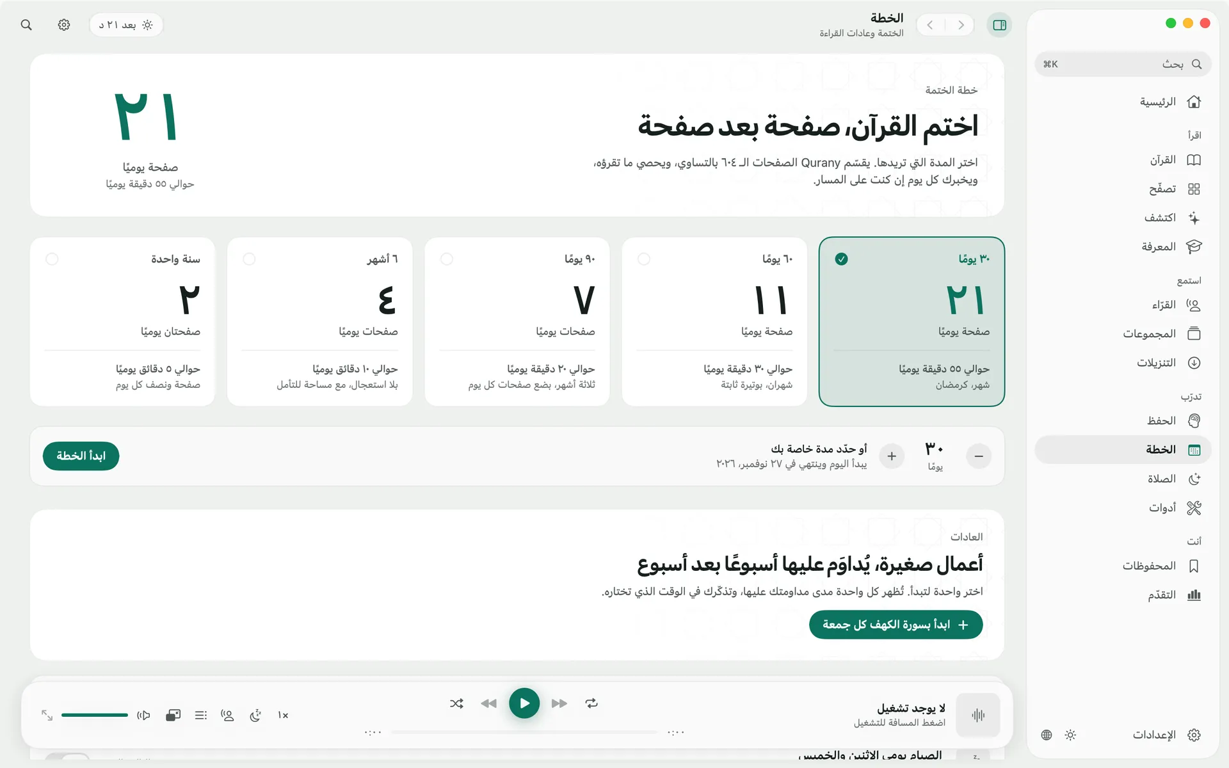Click the القرّاء reciters icon
The width and height of the screenshot is (1229, 768).
tap(1194, 305)
